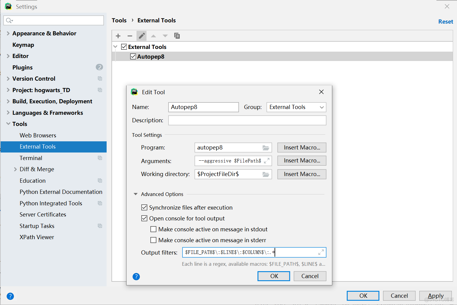Open Keymap settings page
Image resolution: width=457 pixels, height=305 pixels.
[23, 45]
